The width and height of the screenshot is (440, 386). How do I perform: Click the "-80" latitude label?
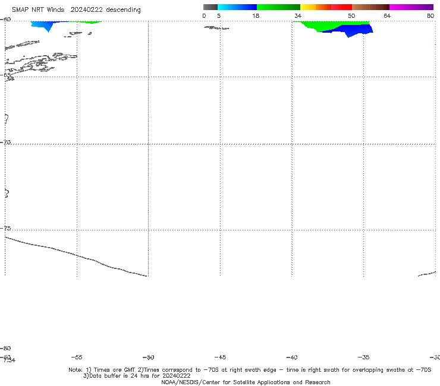coord(5,348)
